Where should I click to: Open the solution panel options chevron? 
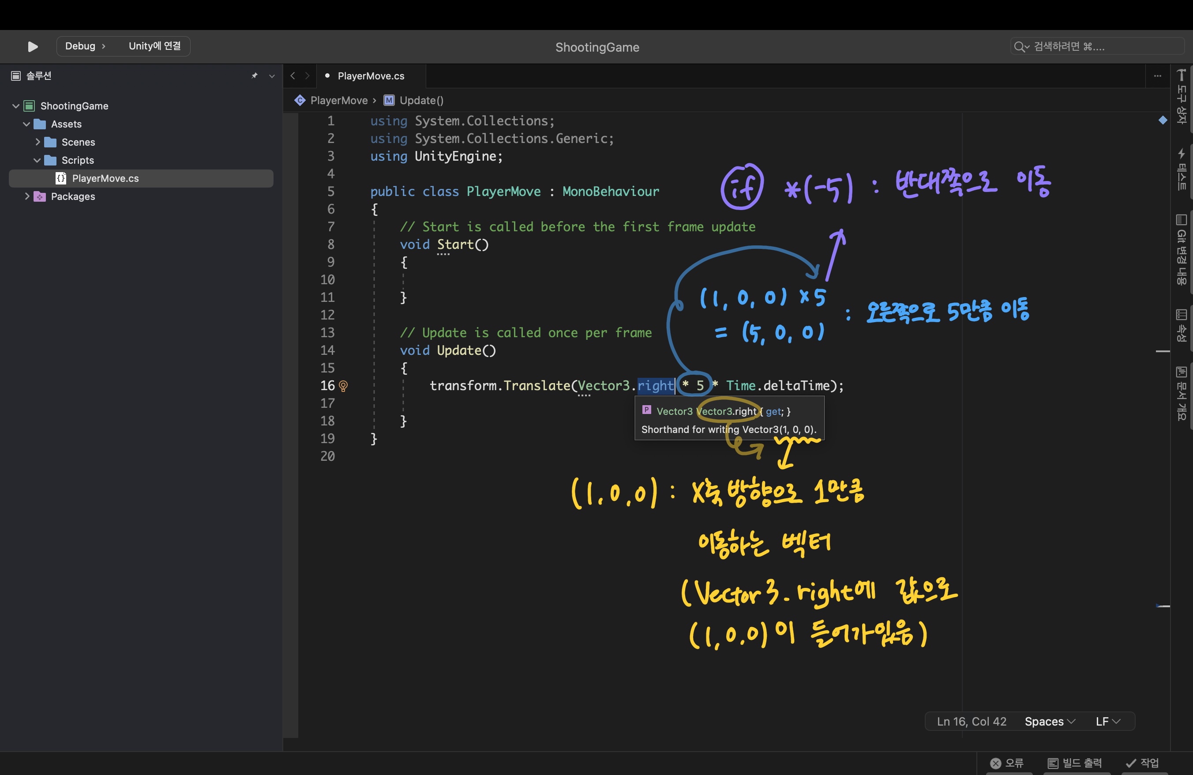[272, 76]
